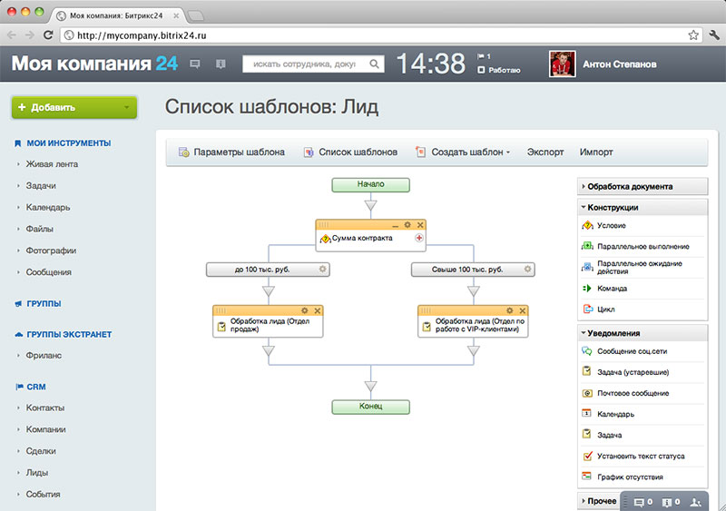
Task: Open Сообщения in the sidebar
Action: point(49,272)
